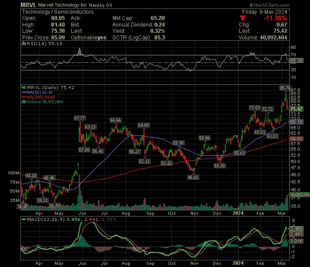The height and width of the screenshot is (267, 310).
Task: Click the -11.36% percent change value
Action: click(275, 18)
